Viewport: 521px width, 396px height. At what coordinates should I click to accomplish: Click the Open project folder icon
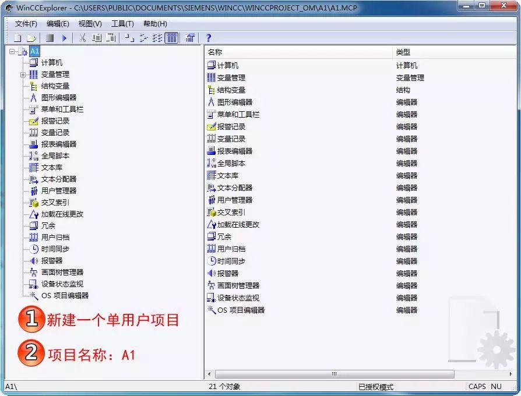tap(31, 38)
